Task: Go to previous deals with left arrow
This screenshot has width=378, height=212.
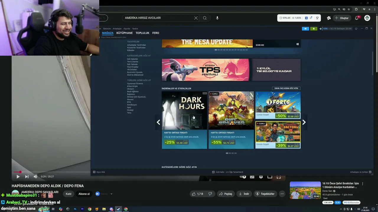Action: point(159,122)
